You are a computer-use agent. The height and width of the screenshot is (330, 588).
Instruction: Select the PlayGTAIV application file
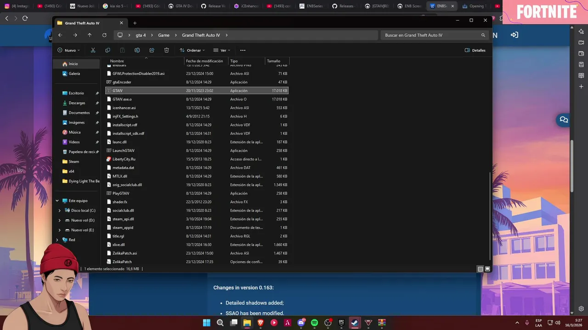tap(121, 193)
